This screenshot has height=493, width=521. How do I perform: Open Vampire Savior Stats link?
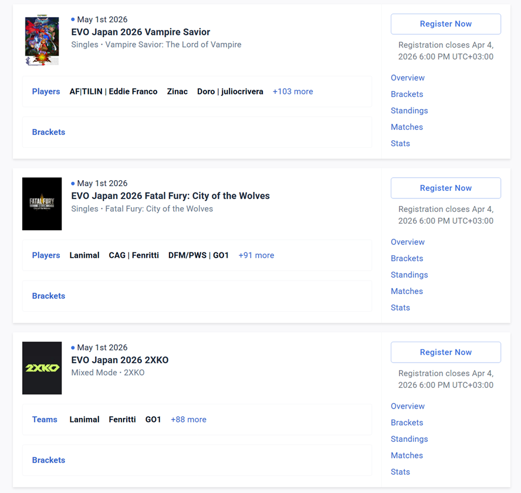click(400, 144)
